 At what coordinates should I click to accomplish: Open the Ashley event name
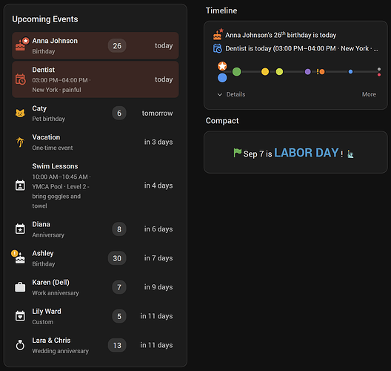pos(43,253)
